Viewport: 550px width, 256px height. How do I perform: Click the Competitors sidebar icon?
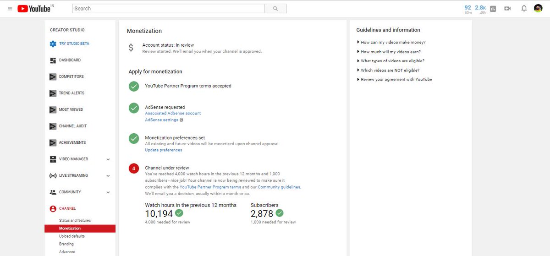pyautogui.click(x=53, y=77)
